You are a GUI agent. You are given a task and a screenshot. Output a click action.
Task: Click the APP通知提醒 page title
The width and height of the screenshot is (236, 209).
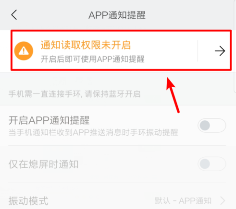point(117,15)
